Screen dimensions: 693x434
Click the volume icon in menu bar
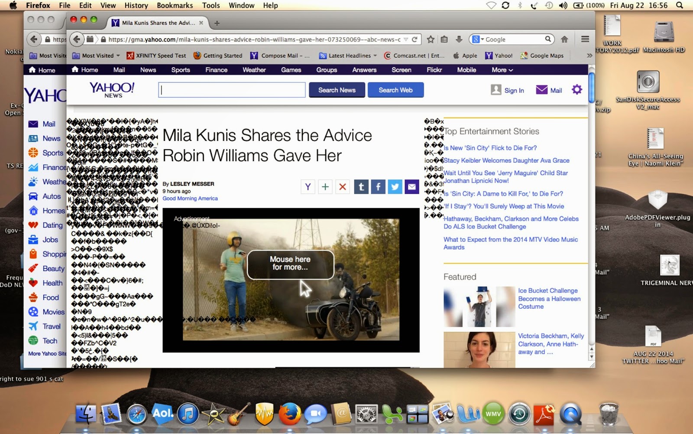(563, 5)
